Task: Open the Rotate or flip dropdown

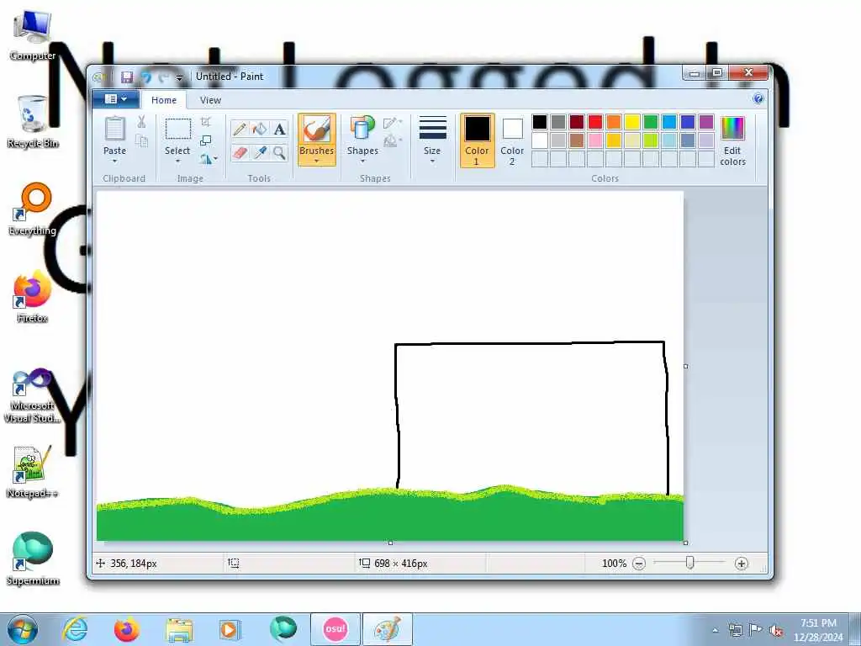Action: coord(209,159)
